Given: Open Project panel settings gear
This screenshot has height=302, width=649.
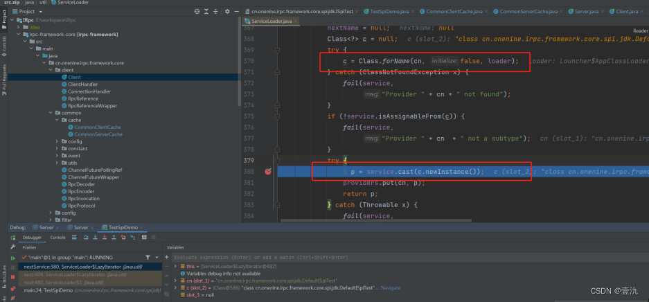Looking at the screenshot, I should (x=227, y=12).
